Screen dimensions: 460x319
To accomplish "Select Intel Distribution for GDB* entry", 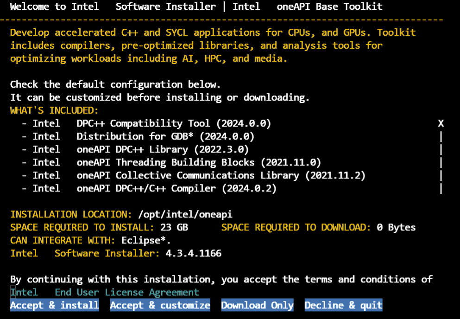I will 143,136.
